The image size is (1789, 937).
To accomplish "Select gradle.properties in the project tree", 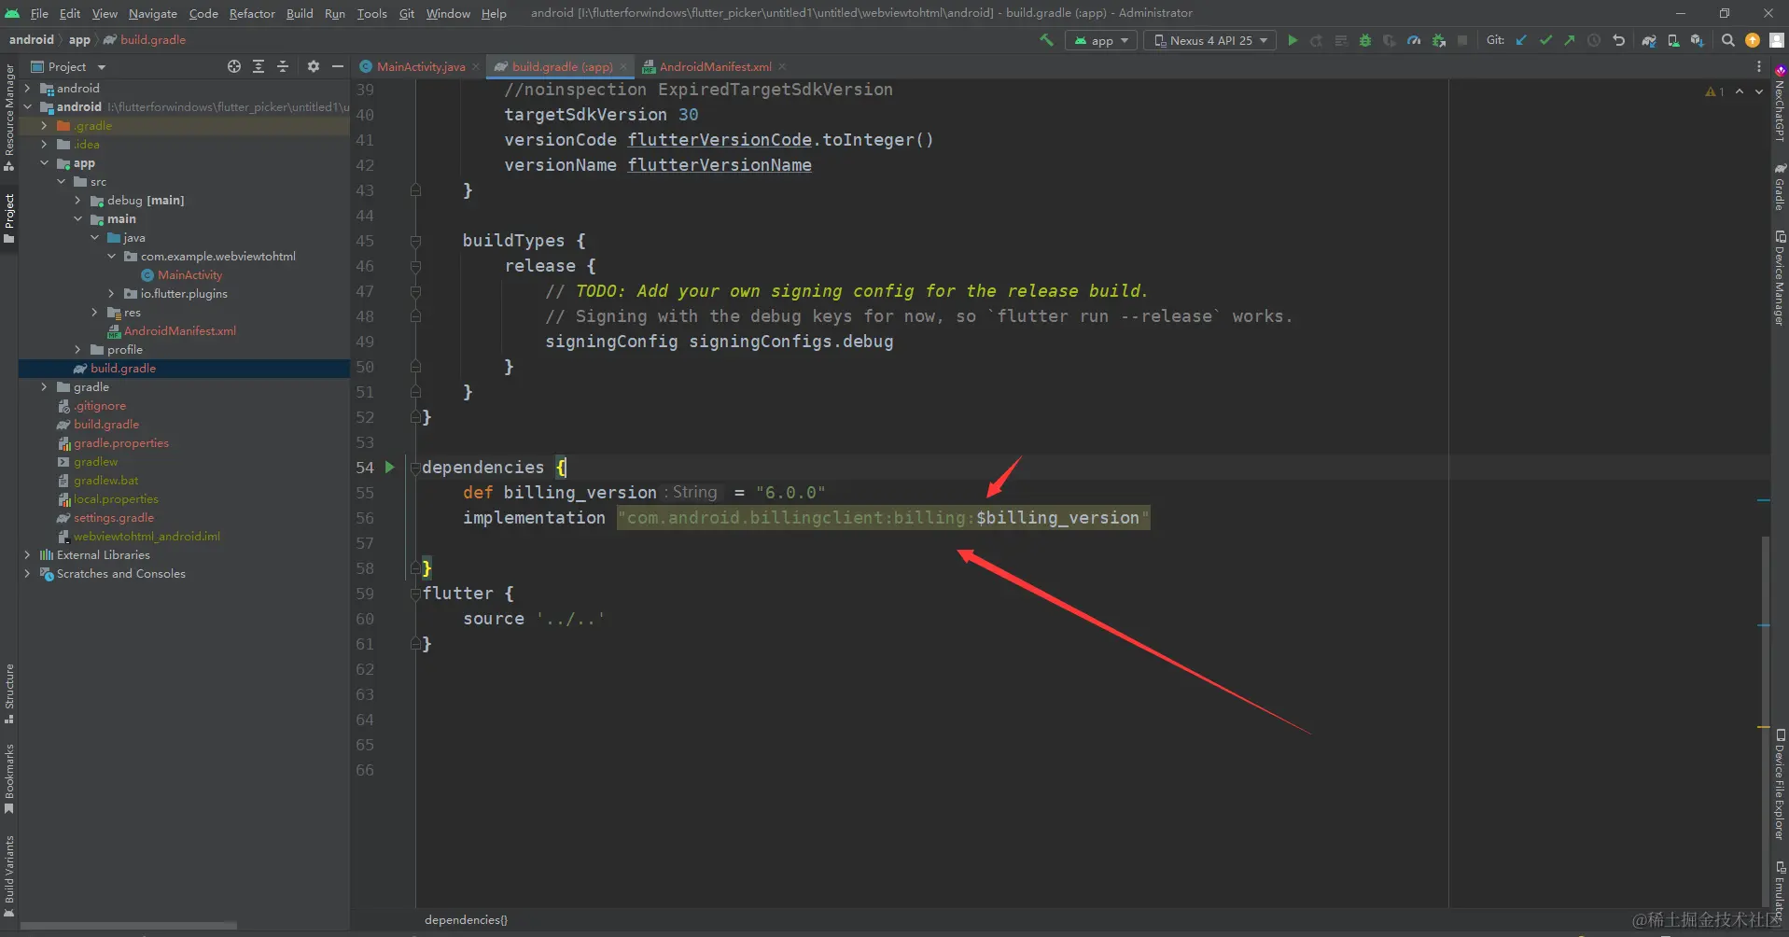I will 121,442.
